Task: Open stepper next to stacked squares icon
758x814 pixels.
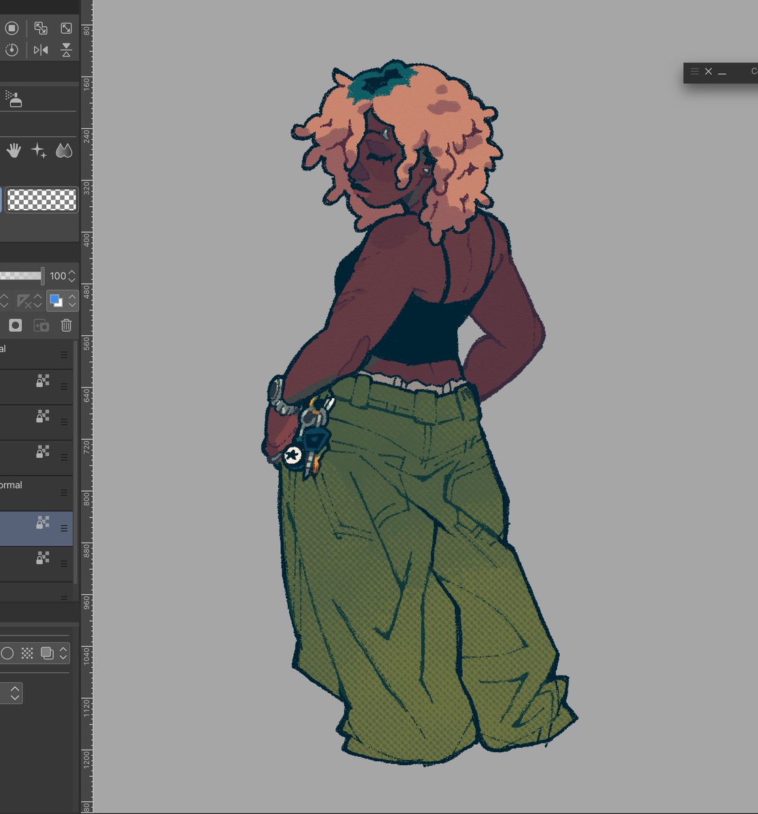Action: [x=63, y=653]
